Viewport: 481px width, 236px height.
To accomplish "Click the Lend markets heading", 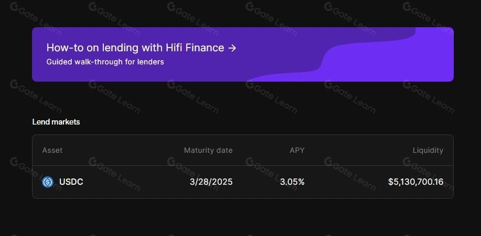I will click(56, 122).
